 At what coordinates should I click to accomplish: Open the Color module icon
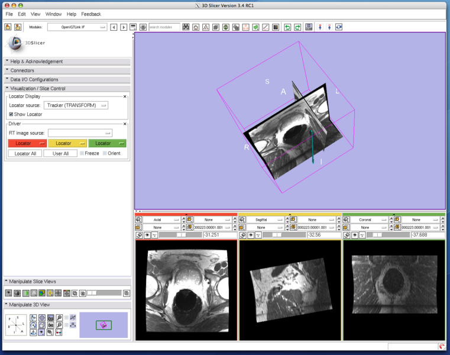tap(276, 27)
